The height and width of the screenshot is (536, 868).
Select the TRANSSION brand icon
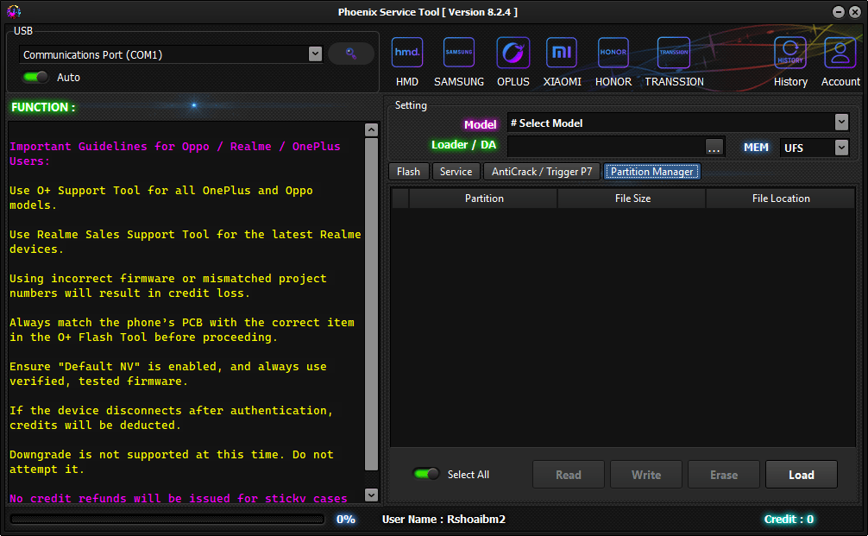(673, 53)
